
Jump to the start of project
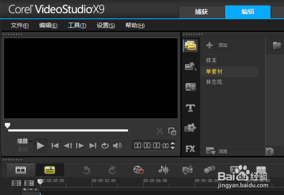coord(55,146)
